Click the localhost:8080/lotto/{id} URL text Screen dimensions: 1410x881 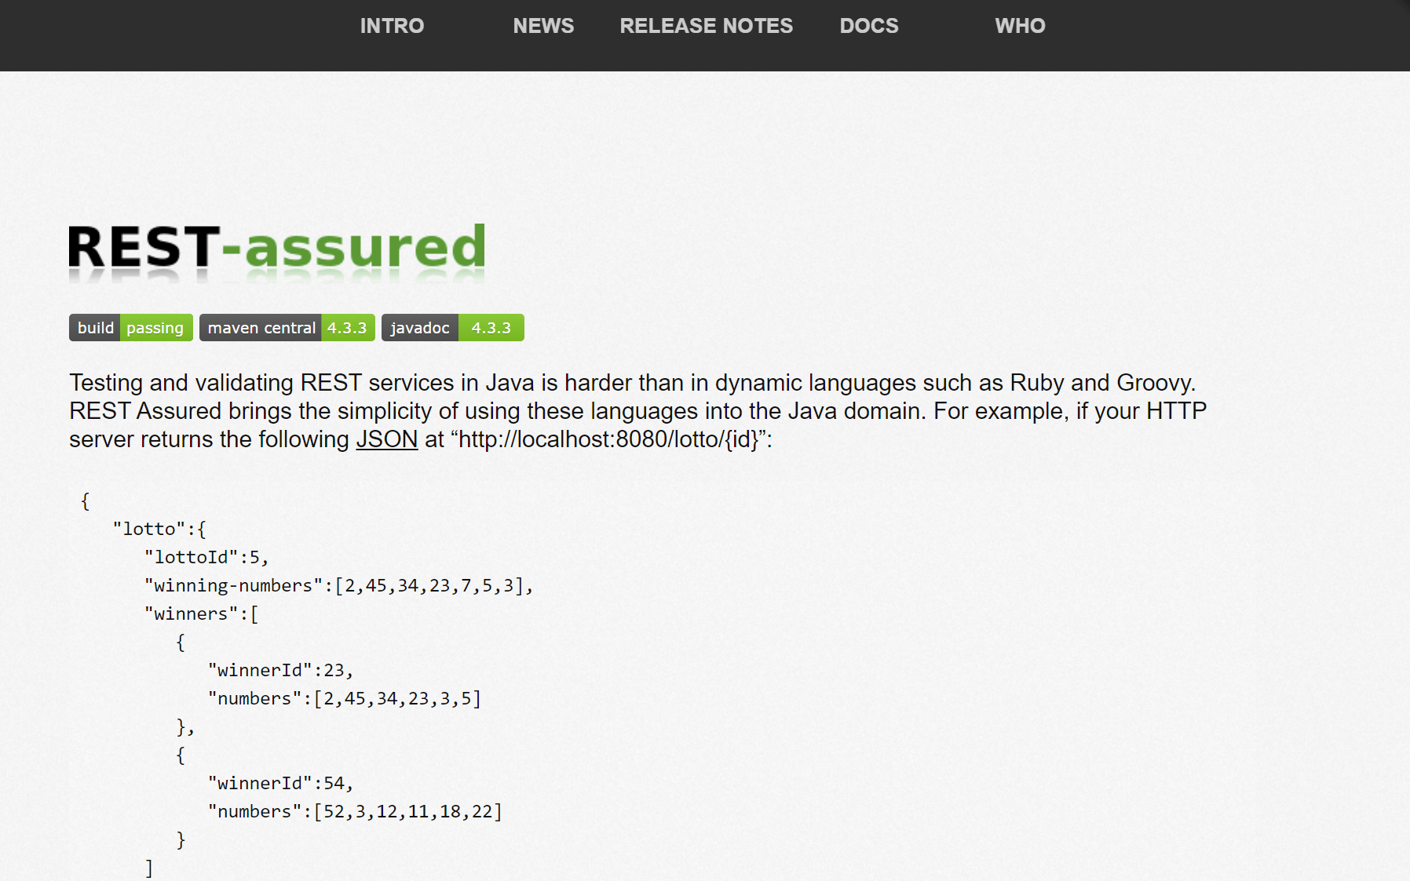point(608,439)
